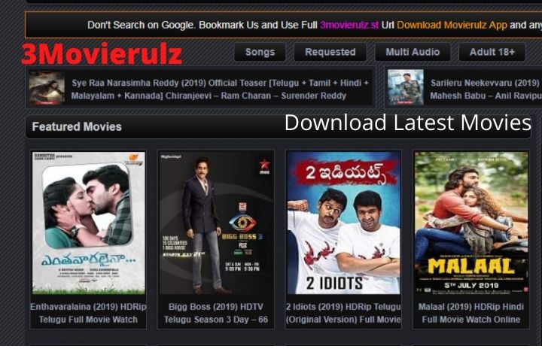This screenshot has height=361, width=542.
Task: Open the Songs menu item
Action: click(260, 52)
